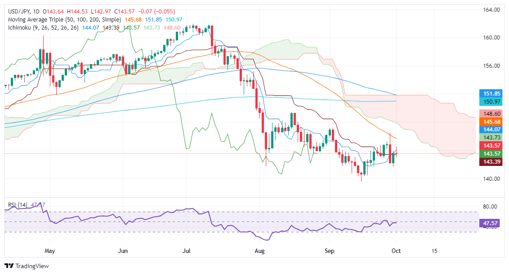Click the 151.85 blue price tag
The height and width of the screenshot is (274, 509).
point(491,94)
